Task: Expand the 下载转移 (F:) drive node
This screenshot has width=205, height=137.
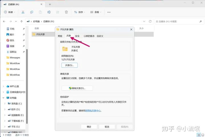Action: point(5,121)
